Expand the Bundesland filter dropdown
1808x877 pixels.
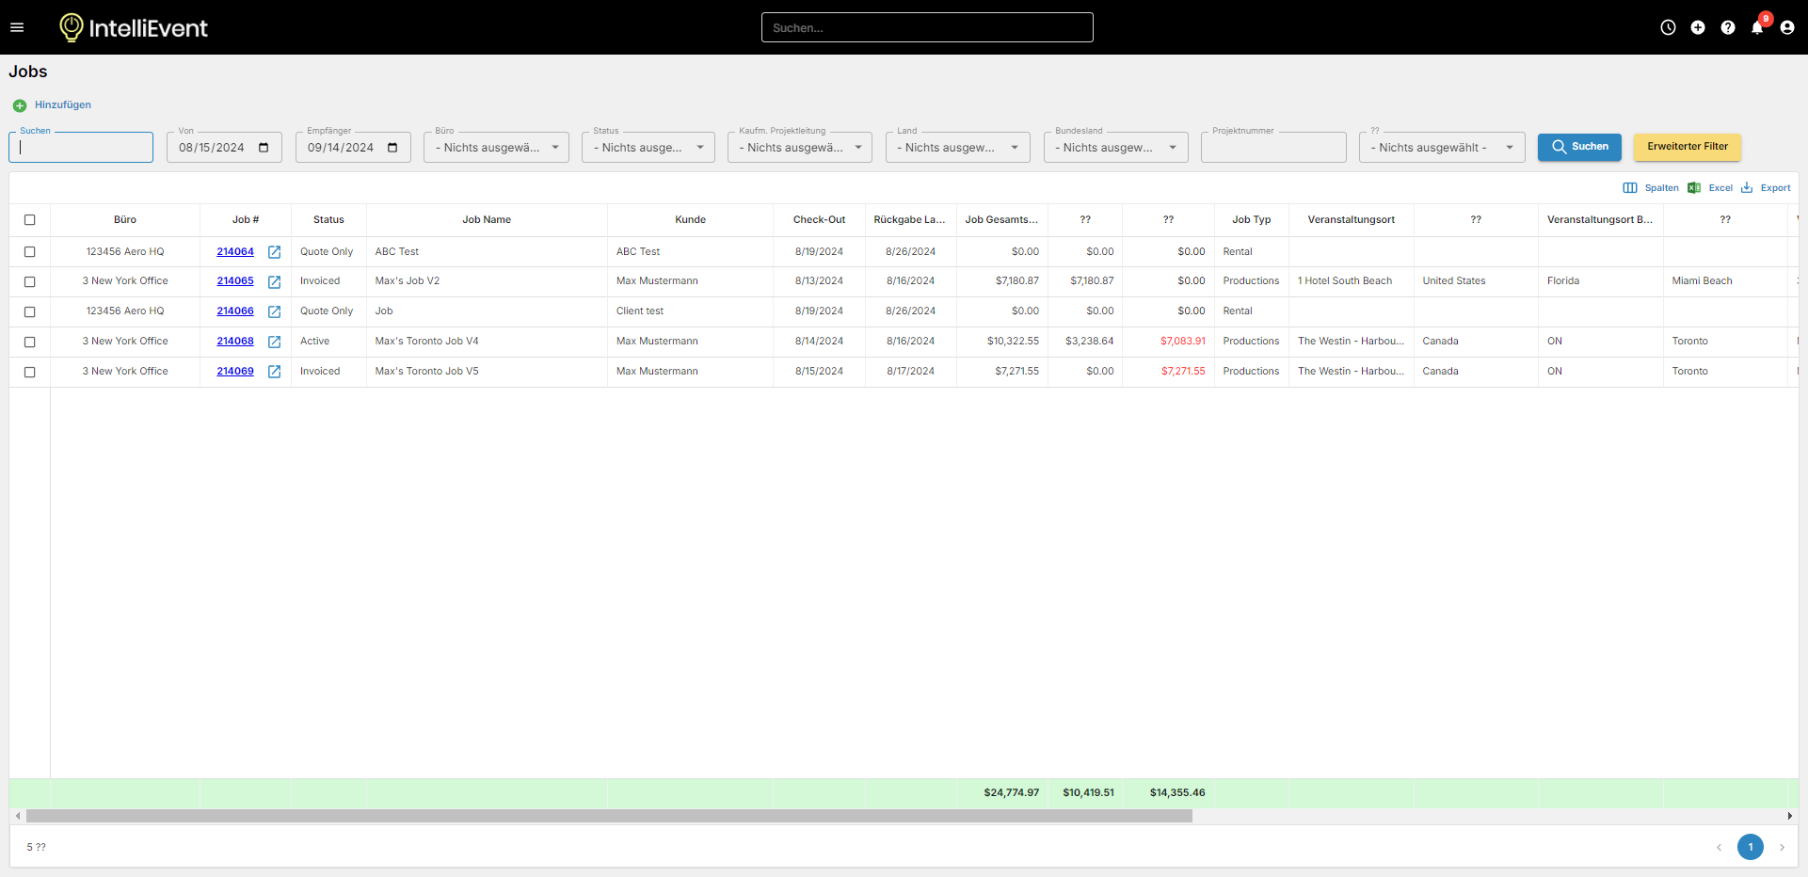point(1116,148)
